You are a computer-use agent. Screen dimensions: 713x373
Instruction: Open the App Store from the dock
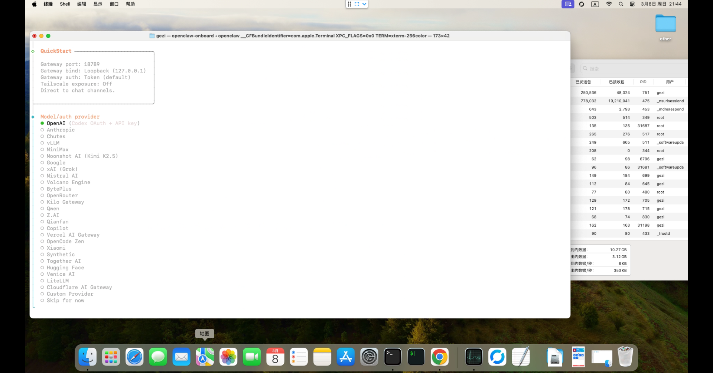click(x=346, y=357)
